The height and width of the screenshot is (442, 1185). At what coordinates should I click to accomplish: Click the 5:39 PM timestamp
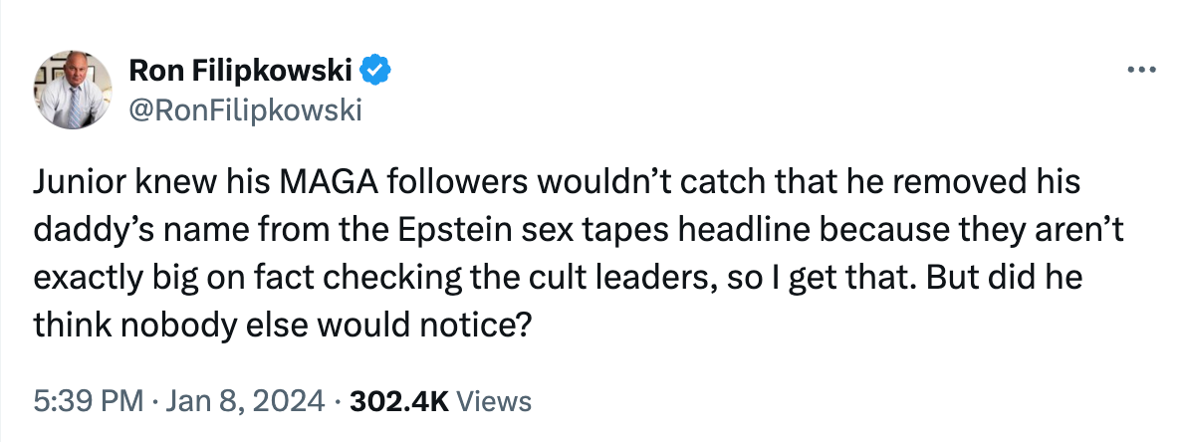84,401
